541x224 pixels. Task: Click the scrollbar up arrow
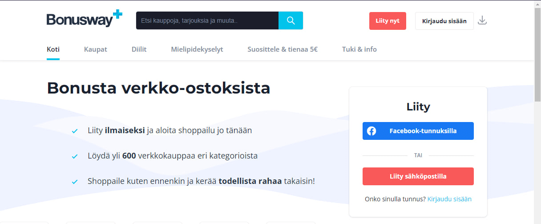[537, 4]
